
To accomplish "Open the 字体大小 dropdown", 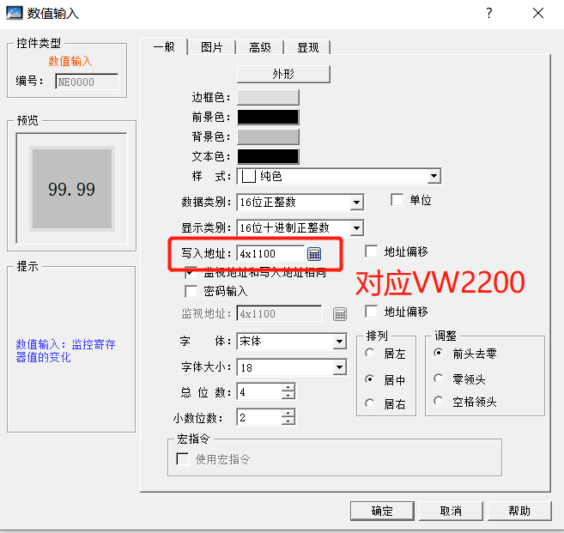I will 340,367.
